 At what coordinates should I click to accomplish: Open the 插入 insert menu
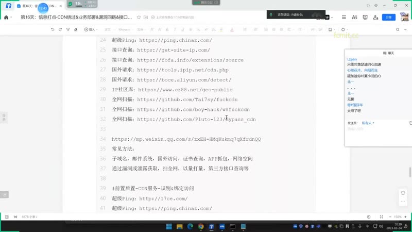click(x=91, y=29)
